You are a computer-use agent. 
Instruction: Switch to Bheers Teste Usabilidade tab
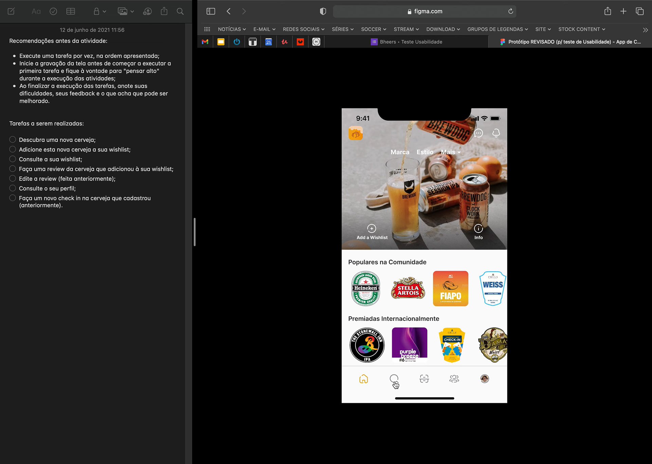pyautogui.click(x=406, y=42)
